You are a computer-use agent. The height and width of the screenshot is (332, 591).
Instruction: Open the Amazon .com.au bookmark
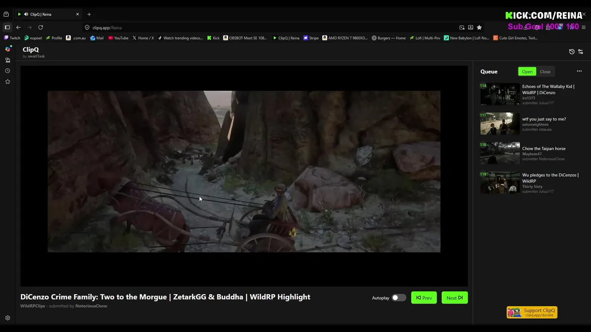click(76, 38)
